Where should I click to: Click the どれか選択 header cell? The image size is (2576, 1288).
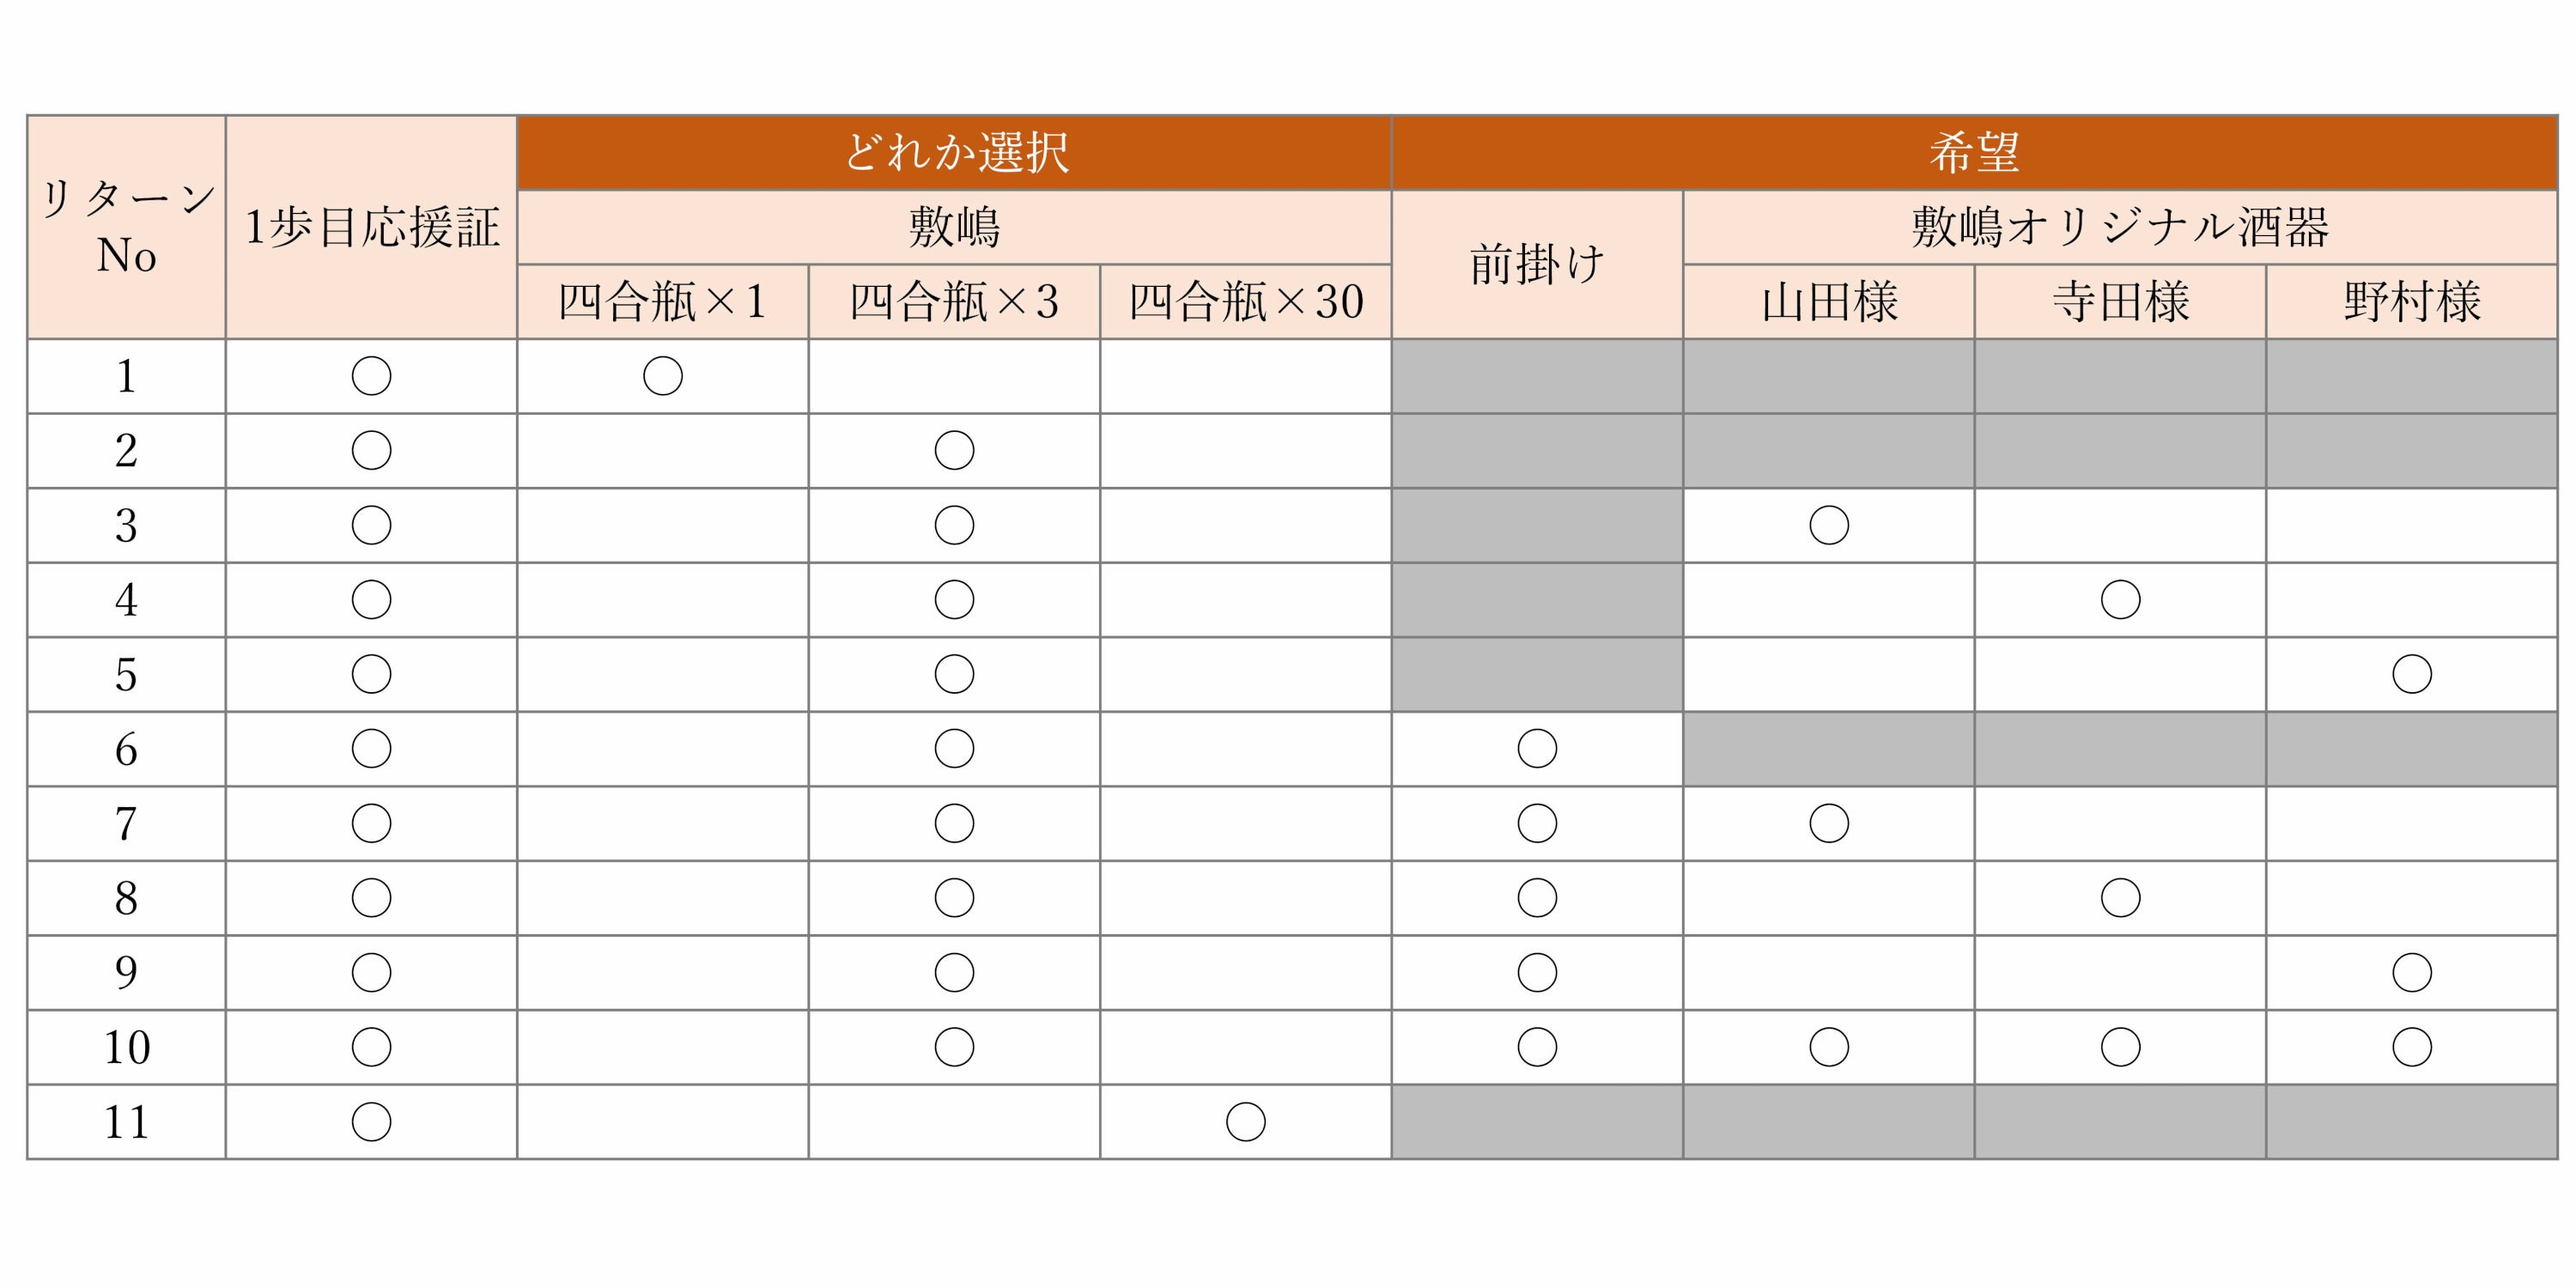pos(954,153)
